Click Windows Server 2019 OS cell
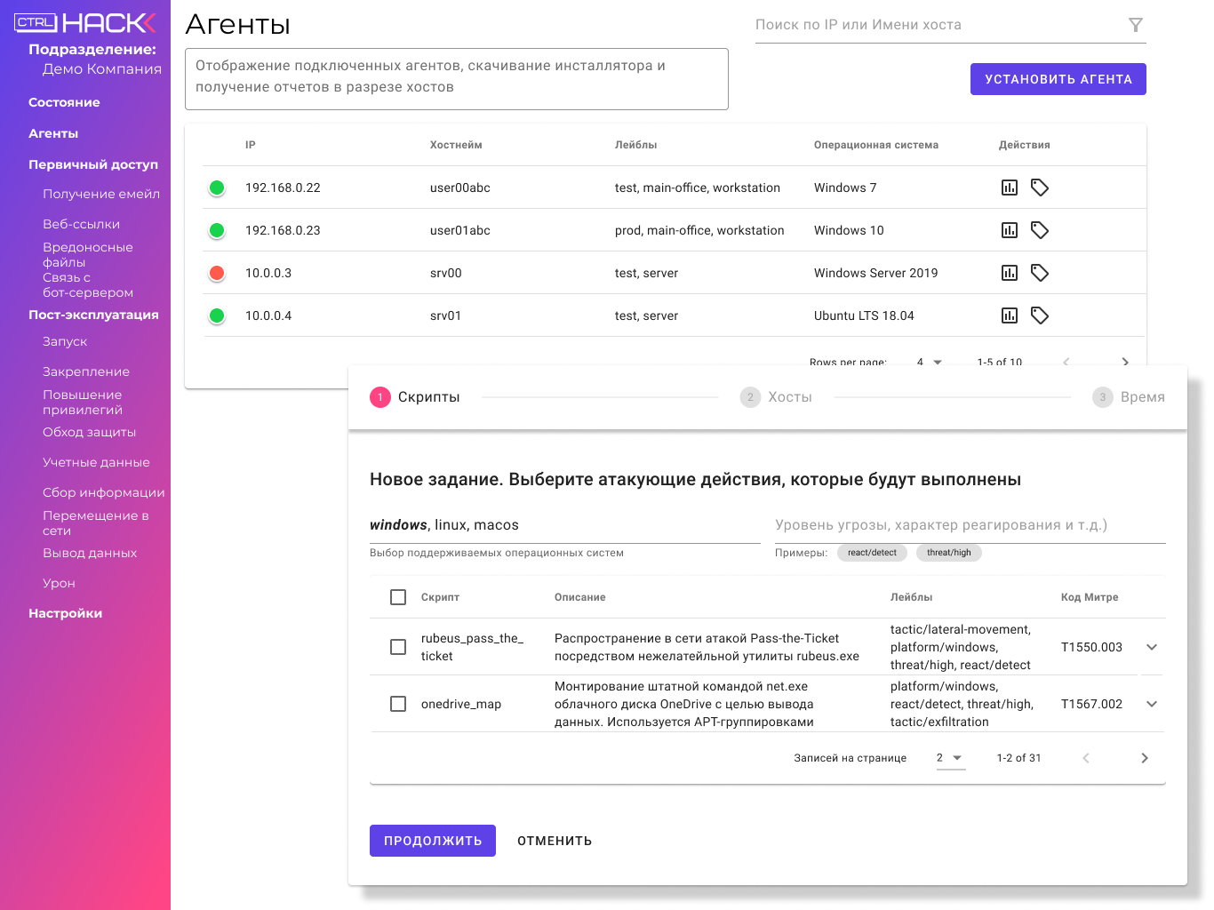Screen dimensions: 1214x910 [875, 273]
